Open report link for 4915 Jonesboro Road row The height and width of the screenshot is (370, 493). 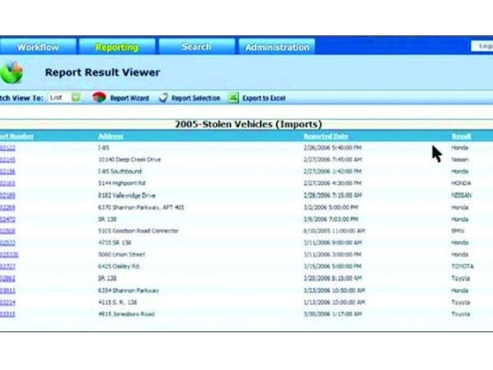point(7,314)
